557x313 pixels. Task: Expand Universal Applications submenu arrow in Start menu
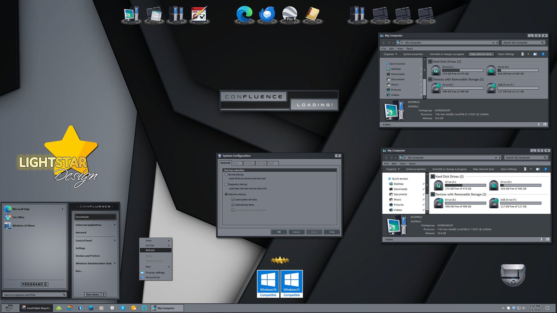(x=115, y=225)
